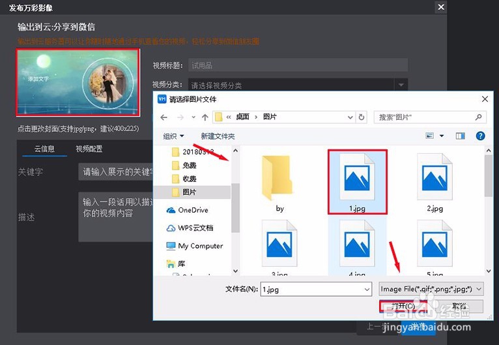Open the 组织 menu
499x345 pixels.
pyautogui.click(x=173, y=136)
